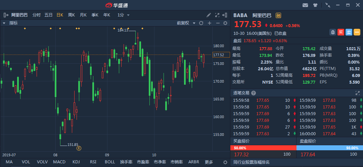The width and height of the screenshot is (363, 167).
Task: Click the red 50% bid ratio bar
Action: coord(263,148)
